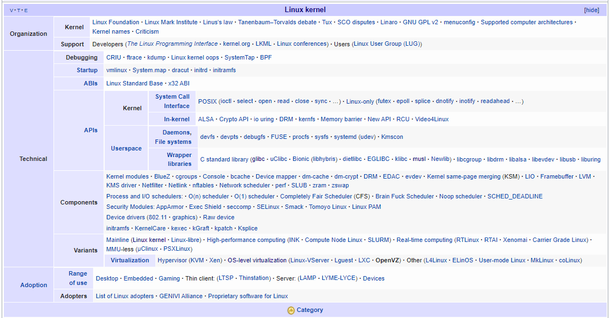Open The Linux Programming Interface link
The image size is (610, 318).
click(172, 44)
